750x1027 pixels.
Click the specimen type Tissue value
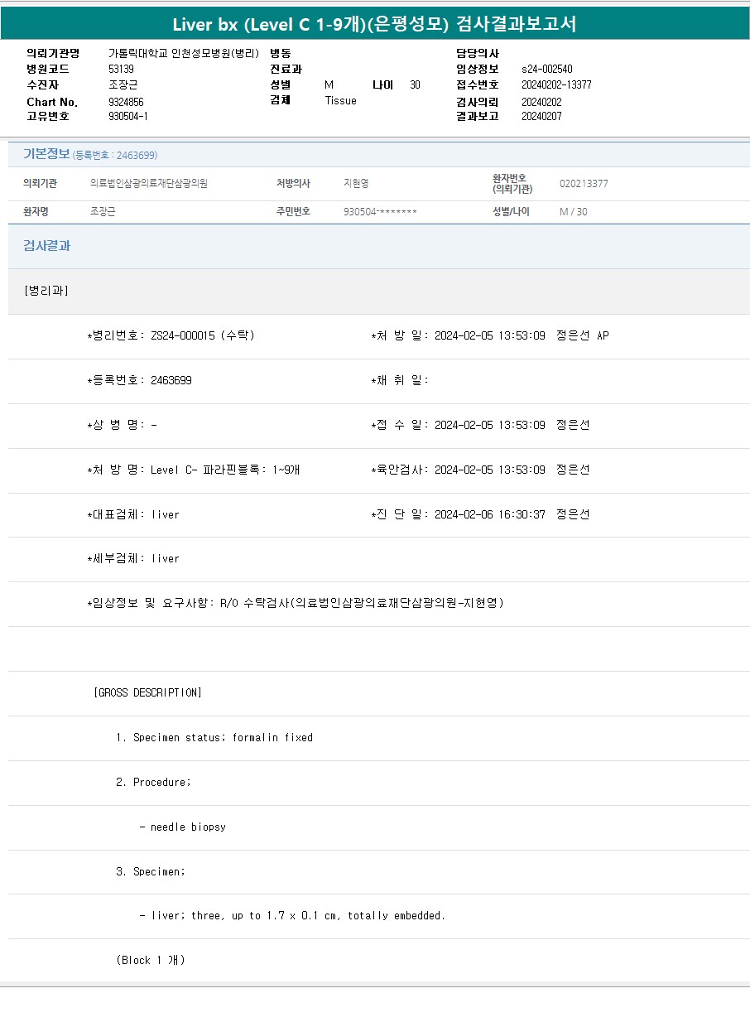point(340,100)
